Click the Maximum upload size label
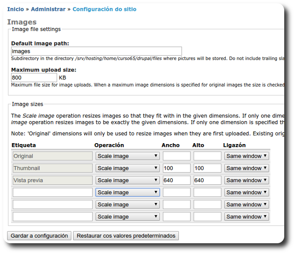 pyautogui.click(x=44, y=70)
